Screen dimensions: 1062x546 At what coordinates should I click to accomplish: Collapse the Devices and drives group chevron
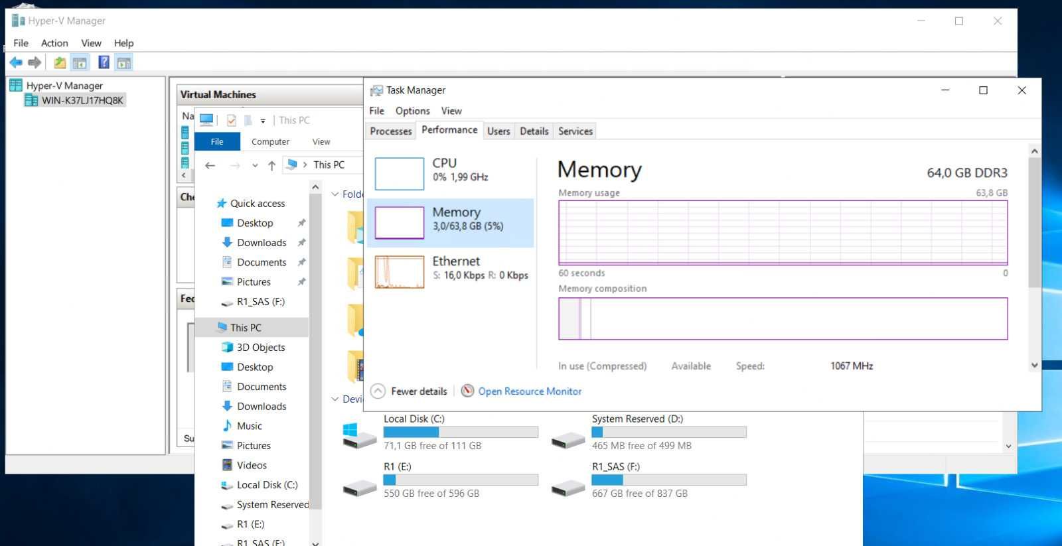[335, 399]
